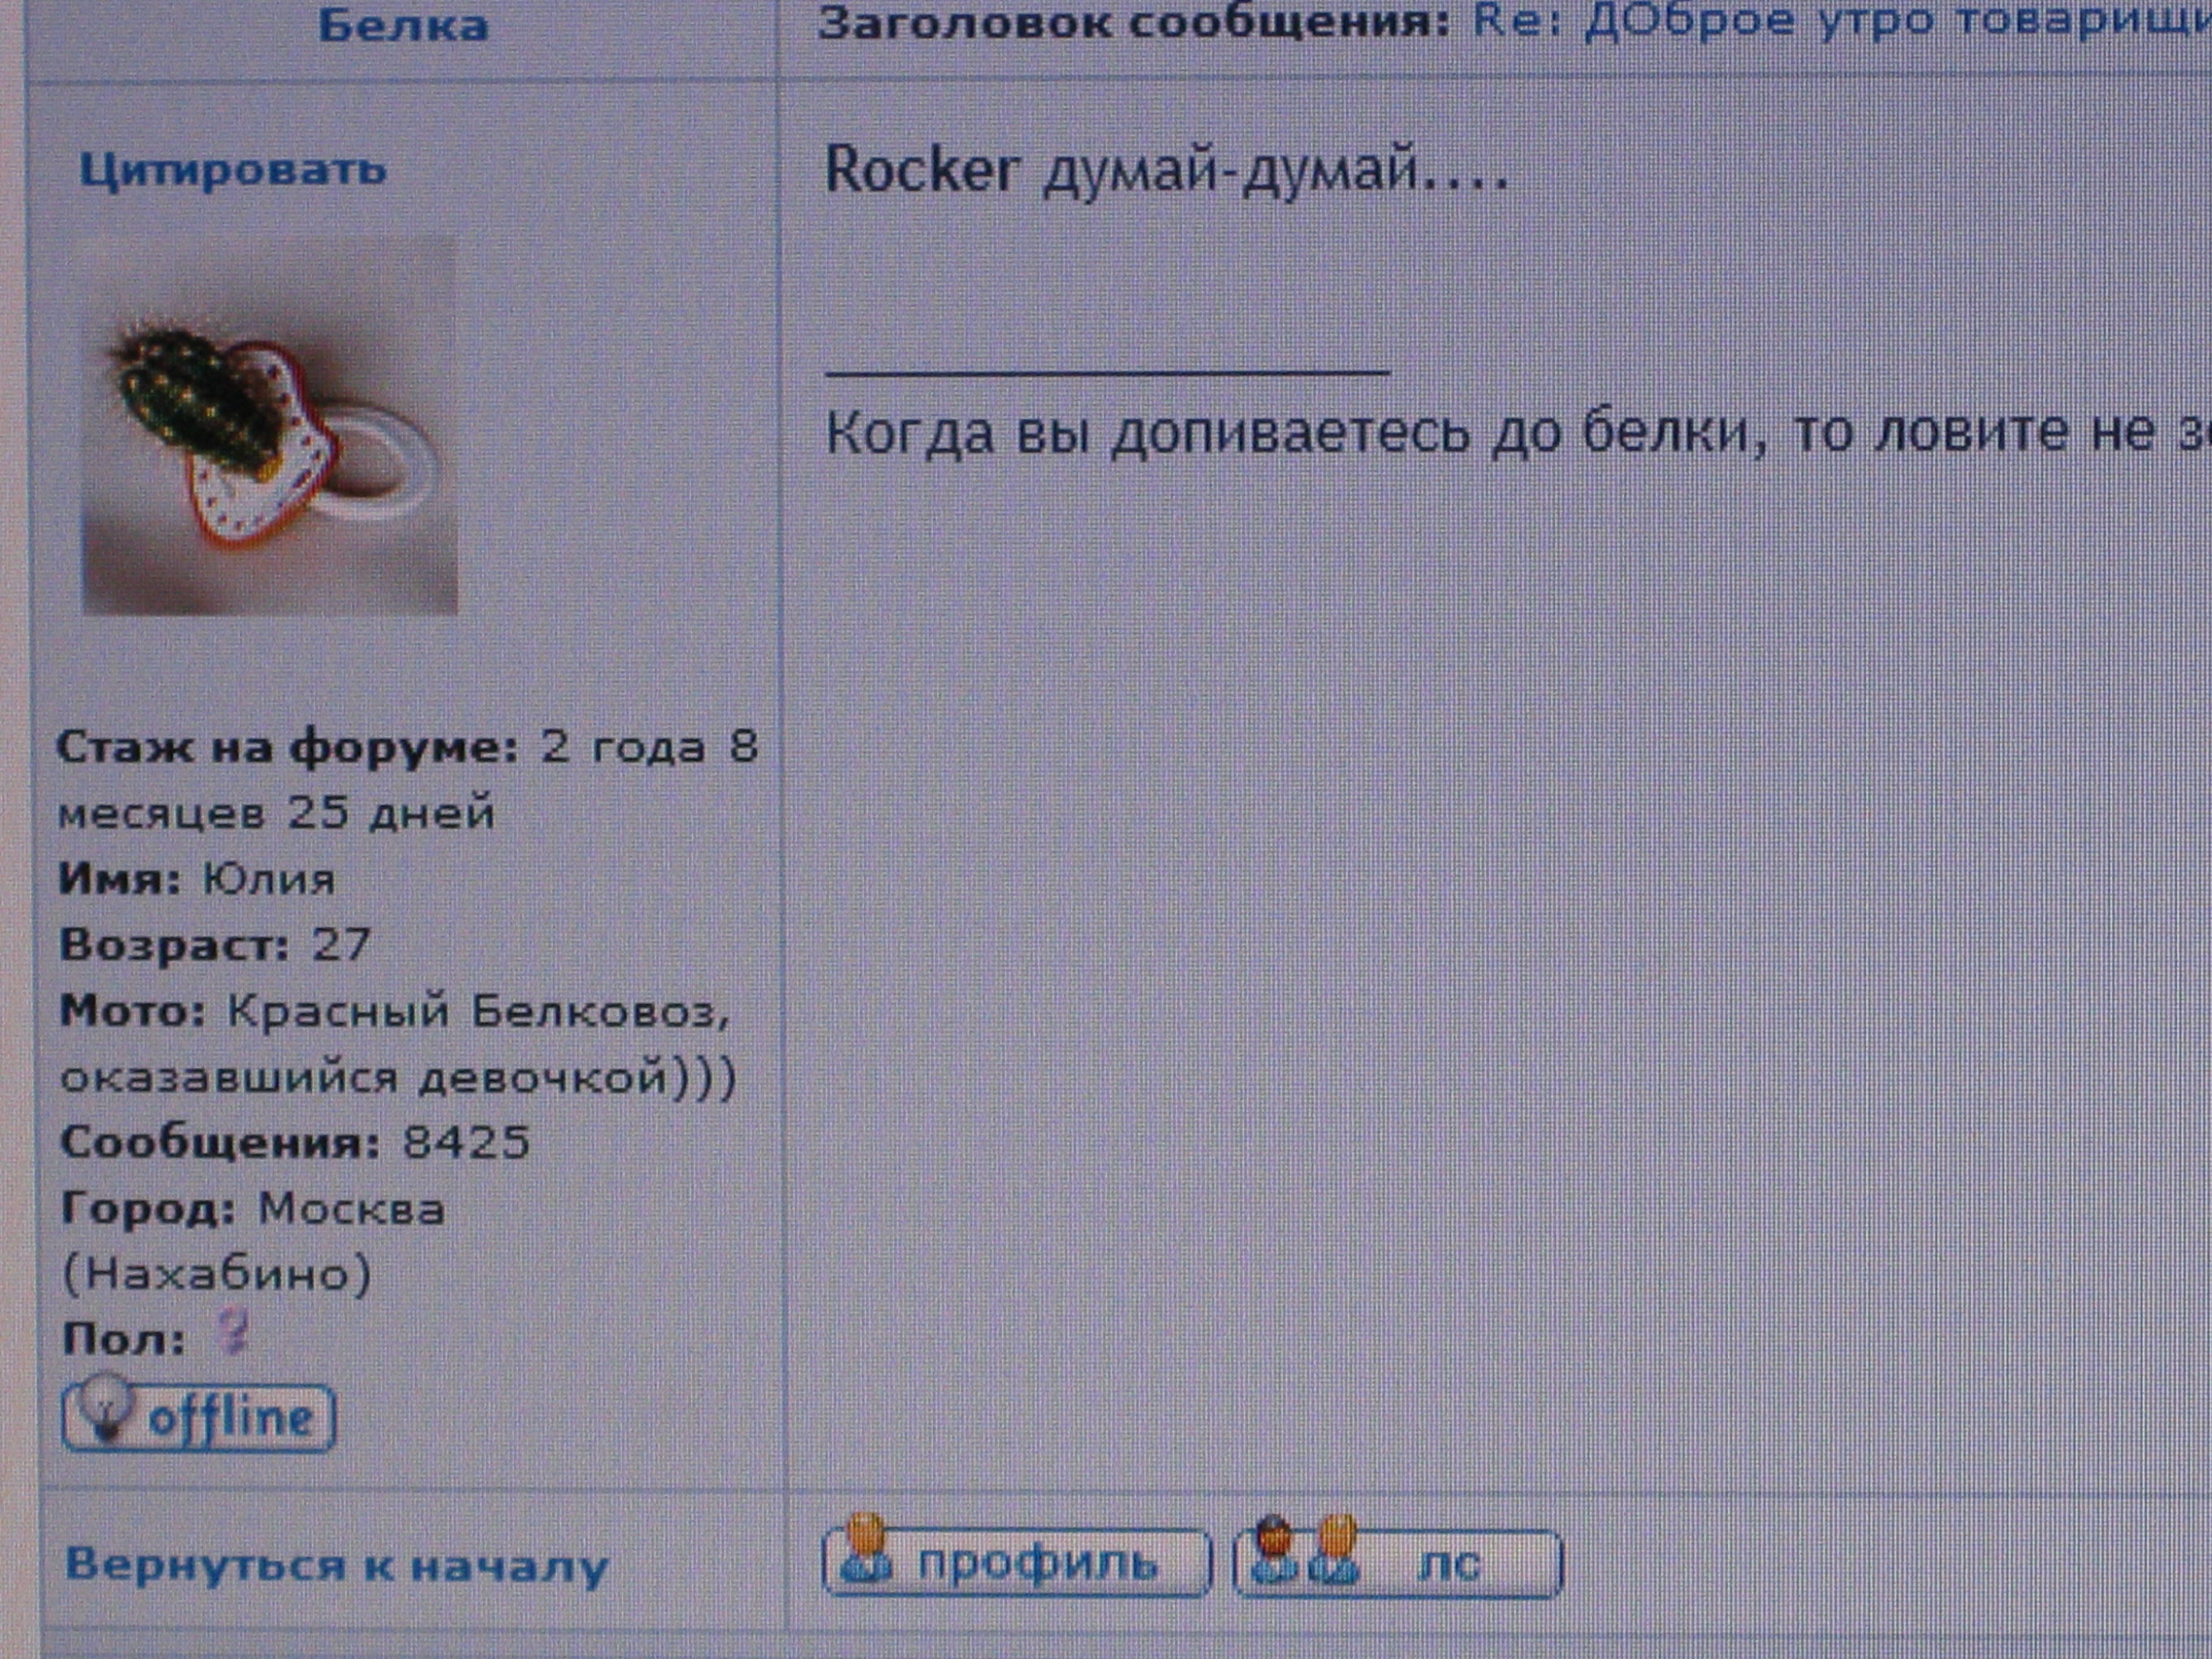
Task: Open private messages via лс button
Action: (x=1398, y=1562)
